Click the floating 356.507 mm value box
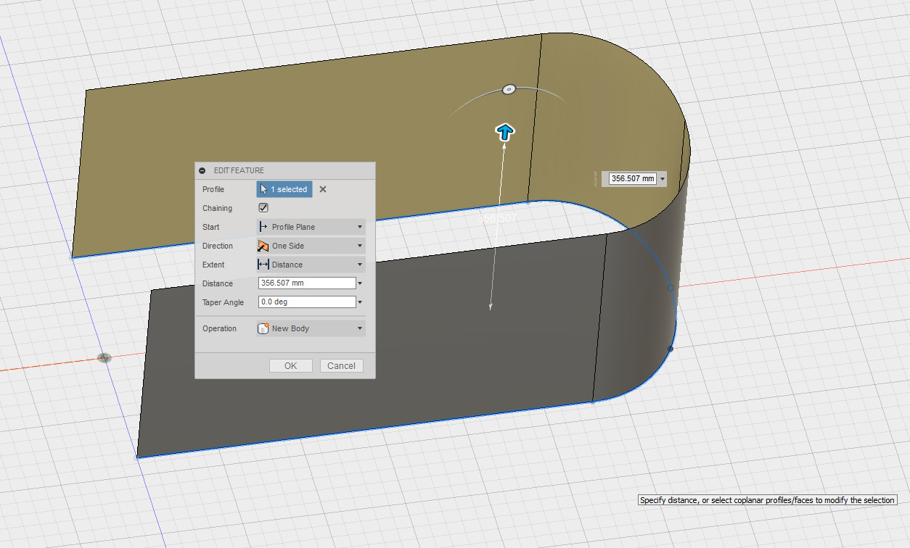Viewport: 910px width, 548px height. tap(632, 178)
